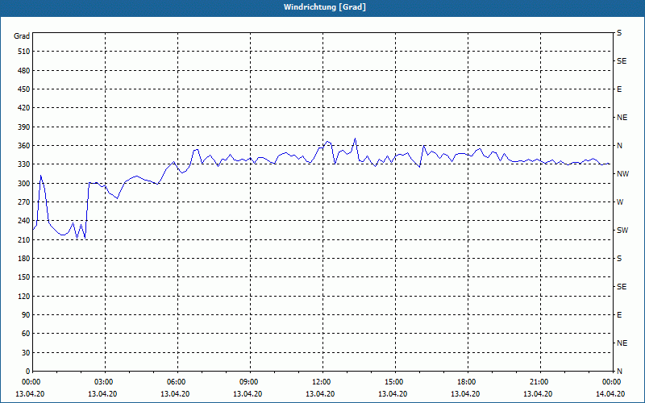Click the "60" y-axis value
Image resolution: width=645 pixels, height=403 pixels.
(26, 334)
